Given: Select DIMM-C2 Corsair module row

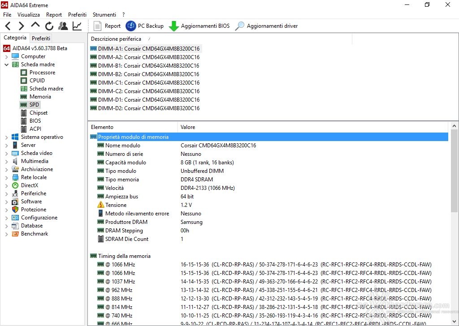Looking at the screenshot, I should click(145, 91).
